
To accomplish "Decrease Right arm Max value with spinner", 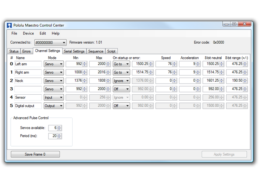I will 108,74.
